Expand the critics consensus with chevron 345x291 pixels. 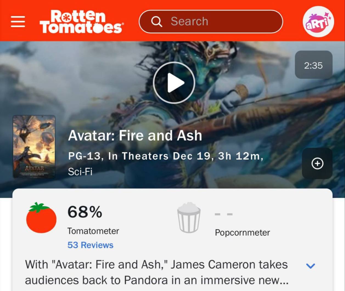[310, 265]
